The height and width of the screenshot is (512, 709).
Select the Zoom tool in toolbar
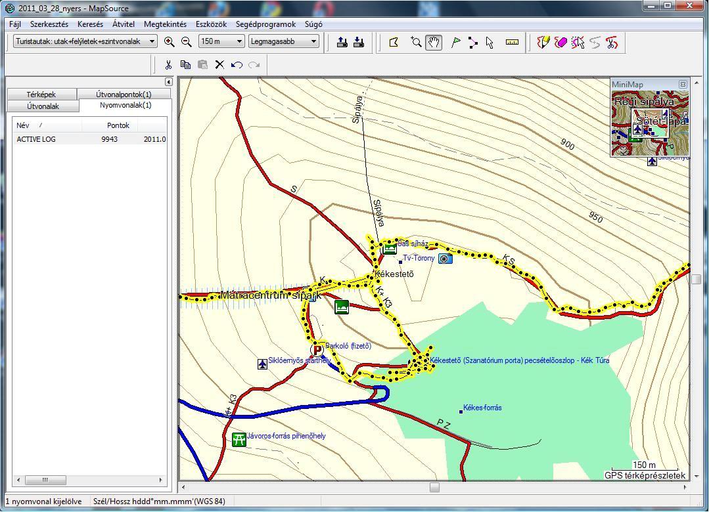(x=416, y=43)
